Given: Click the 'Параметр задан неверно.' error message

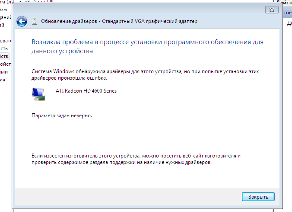Looking at the screenshot, I should click(x=62, y=116).
